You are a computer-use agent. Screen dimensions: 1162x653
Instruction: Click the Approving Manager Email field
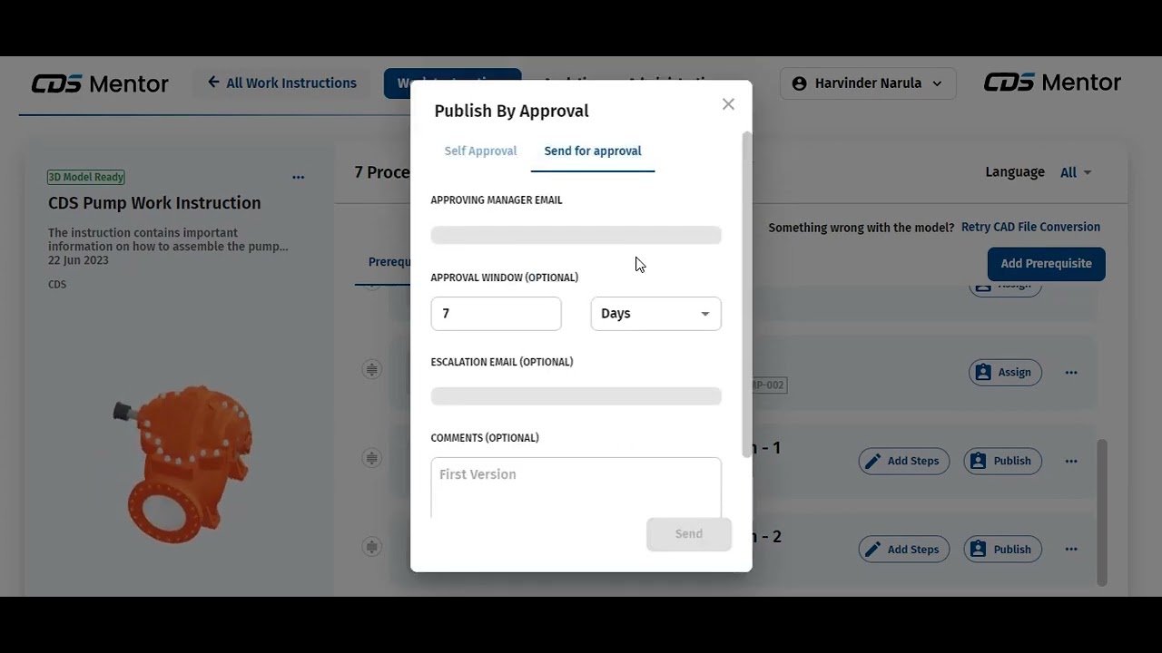(576, 235)
